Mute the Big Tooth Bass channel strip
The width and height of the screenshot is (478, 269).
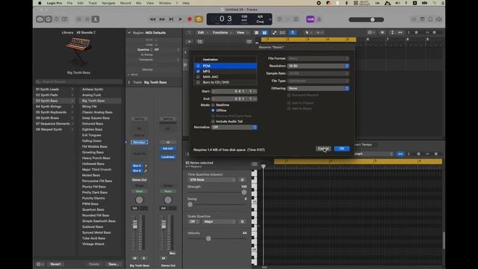134,259
